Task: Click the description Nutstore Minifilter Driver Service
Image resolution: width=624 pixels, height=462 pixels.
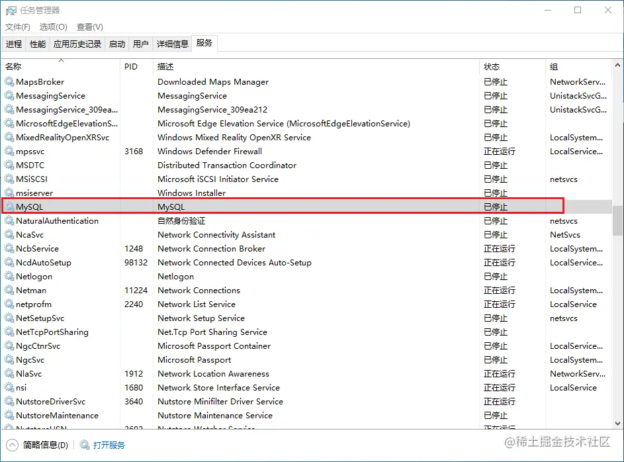Action: pyautogui.click(x=220, y=402)
